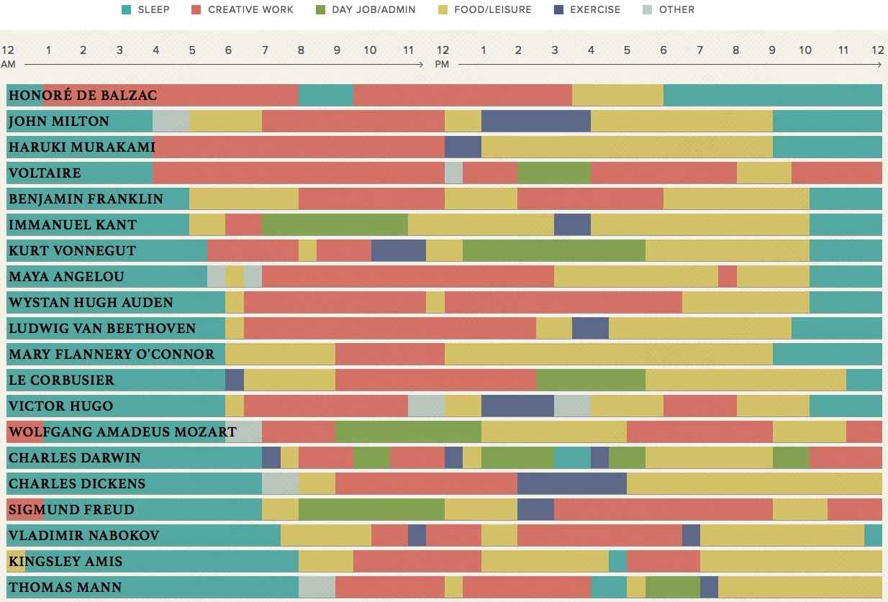This screenshot has width=888, height=602.
Task: Click Beethoven's long red creative work segment
Action: coord(390,328)
